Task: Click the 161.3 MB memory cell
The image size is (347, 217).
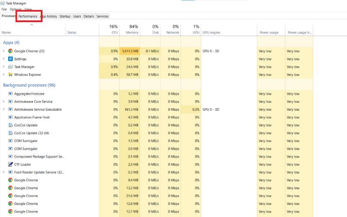Action: [x=130, y=109]
